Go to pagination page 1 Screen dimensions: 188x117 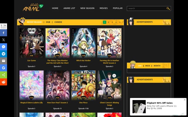[x=105, y=22]
